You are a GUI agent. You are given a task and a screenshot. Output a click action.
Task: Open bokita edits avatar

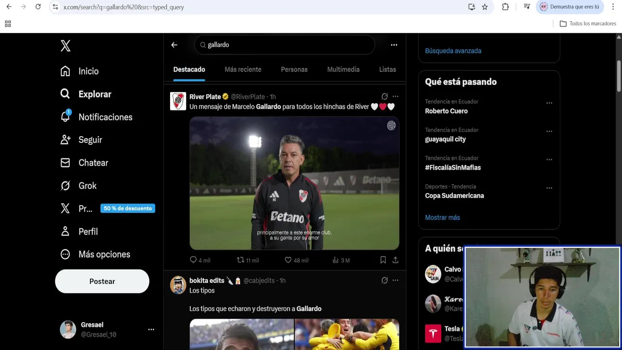point(178,285)
